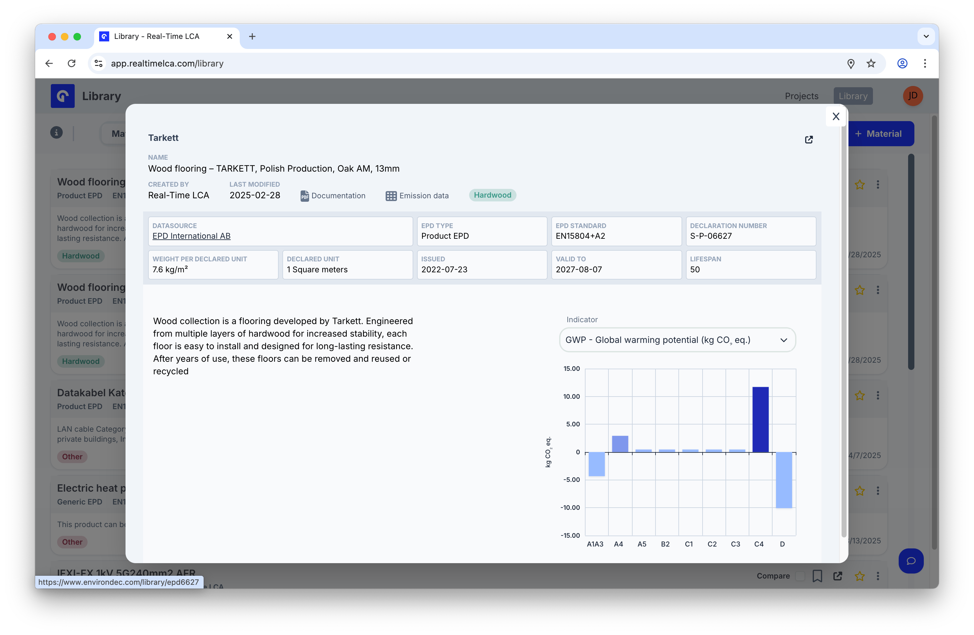Click the Other tag on the Datakabel card
This screenshot has width=974, height=635.
[72, 456]
